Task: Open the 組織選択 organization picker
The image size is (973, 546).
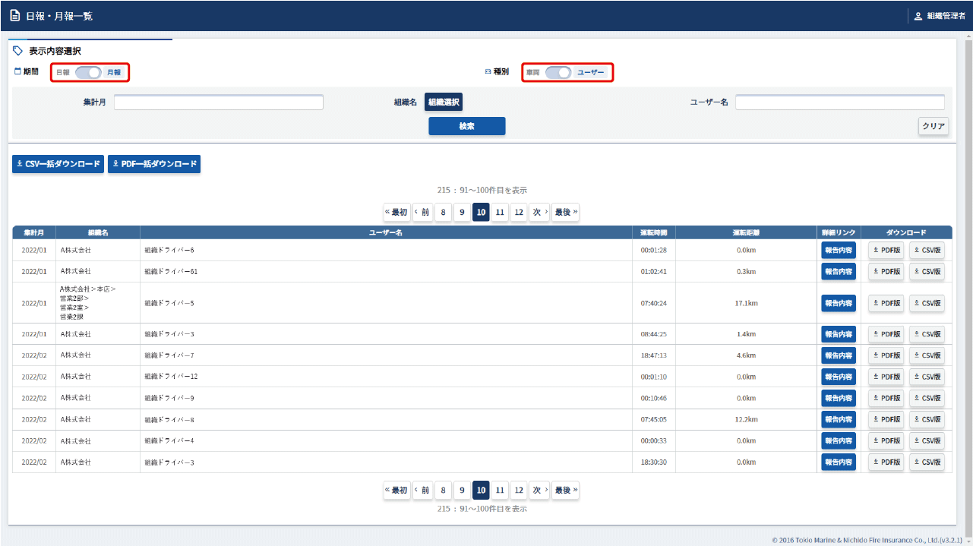Action: coord(443,102)
